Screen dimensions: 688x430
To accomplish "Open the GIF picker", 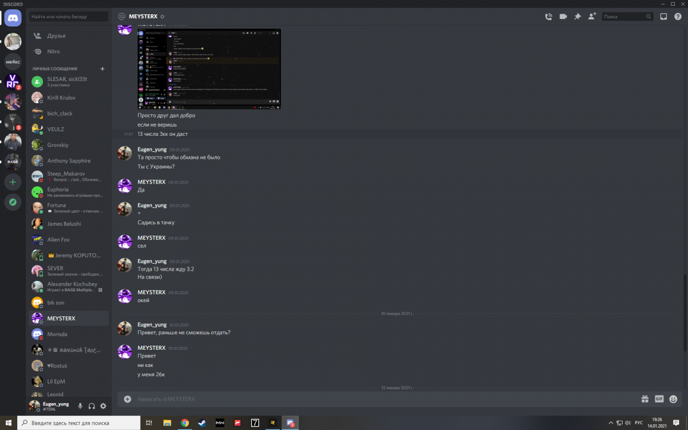I will (659, 399).
